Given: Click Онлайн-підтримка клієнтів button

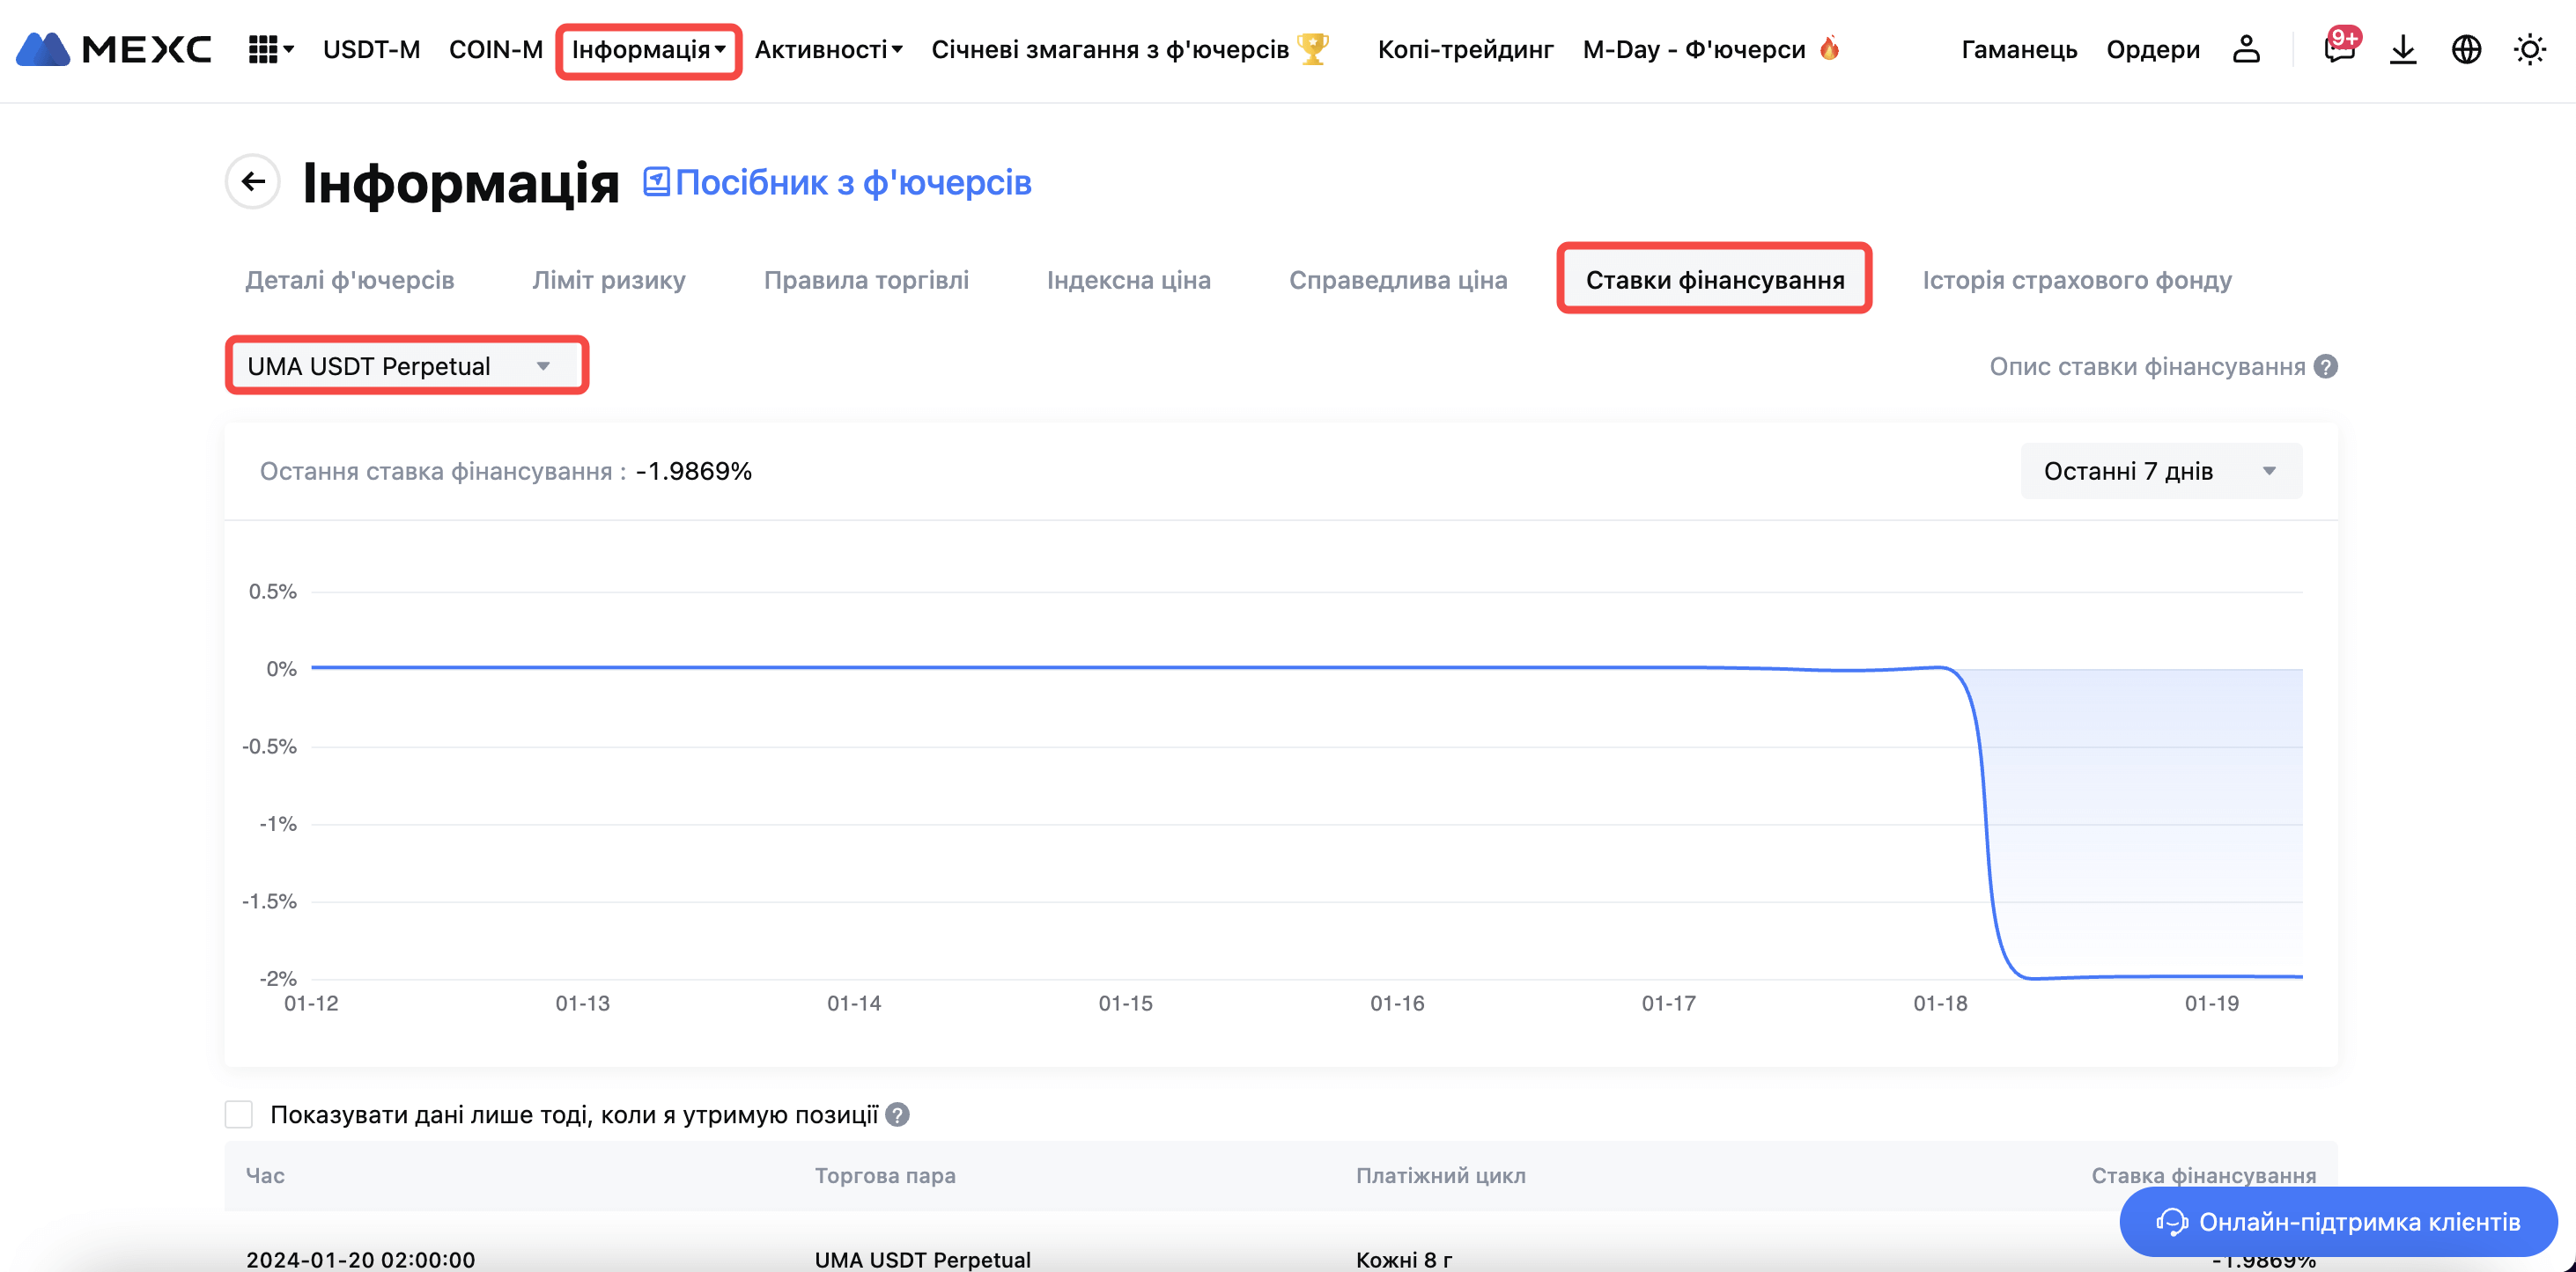Looking at the screenshot, I should click(x=2338, y=1221).
